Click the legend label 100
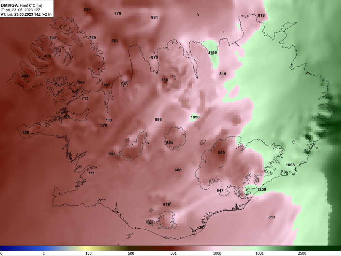Screen dimensions: 341x256 89,253
